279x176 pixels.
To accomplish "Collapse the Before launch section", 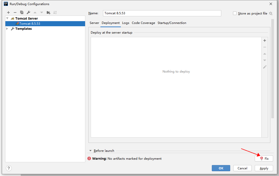I will [90, 151].
